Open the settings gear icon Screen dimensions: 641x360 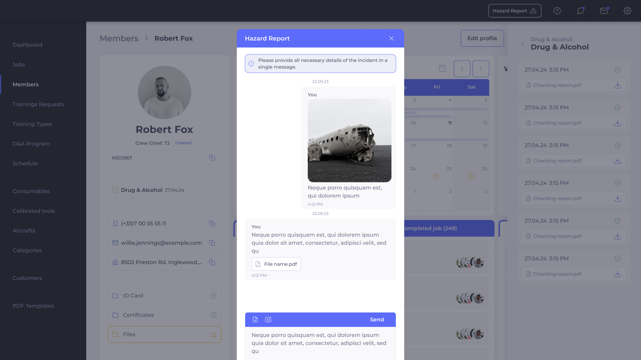click(x=627, y=11)
